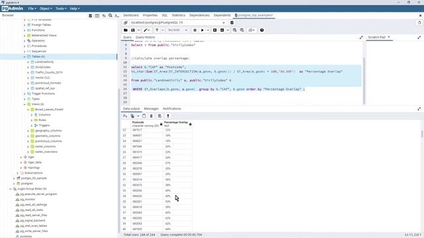
Task: Collapse the Tables (6) node
Action: point(25,57)
